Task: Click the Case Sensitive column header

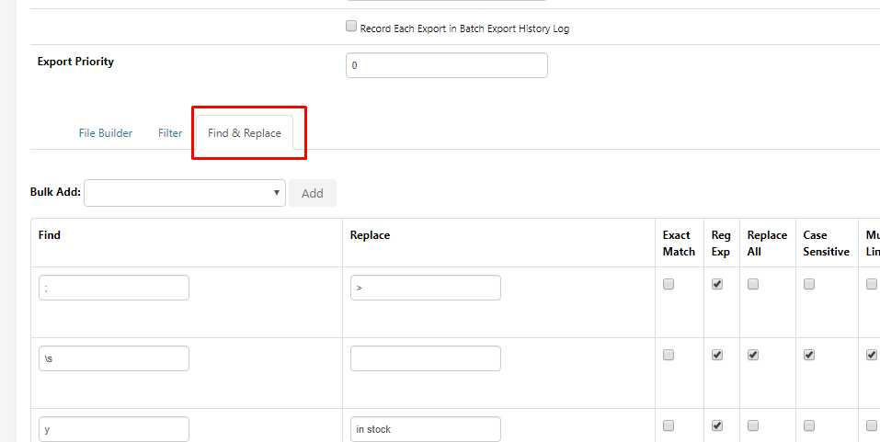Action: (826, 244)
